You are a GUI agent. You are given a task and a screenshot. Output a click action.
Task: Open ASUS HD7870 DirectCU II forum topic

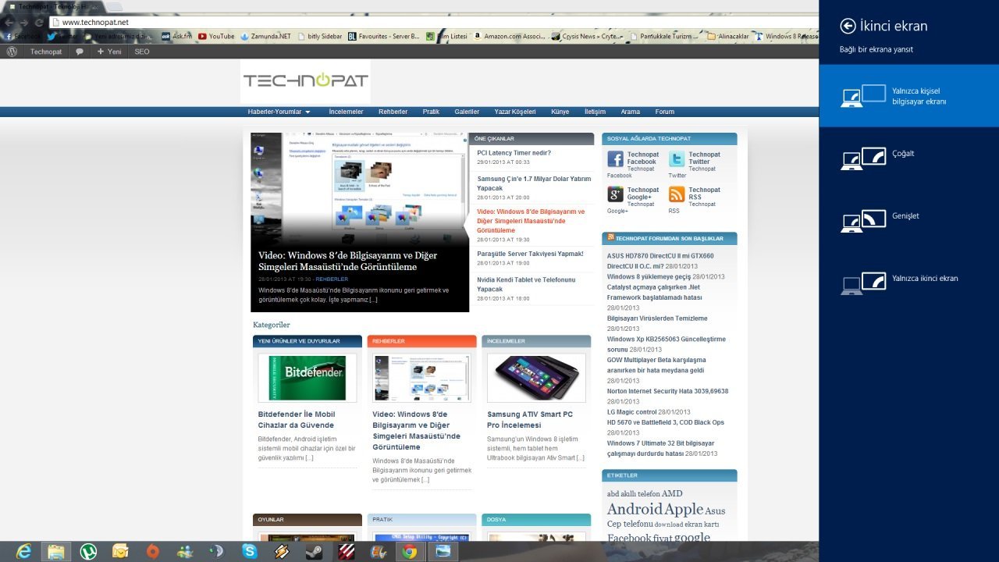tap(660, 261)
